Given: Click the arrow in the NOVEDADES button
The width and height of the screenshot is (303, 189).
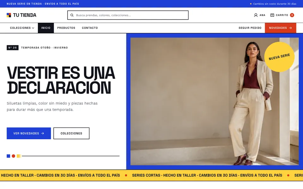Looking at the screenshot, I should pos(290,28).
